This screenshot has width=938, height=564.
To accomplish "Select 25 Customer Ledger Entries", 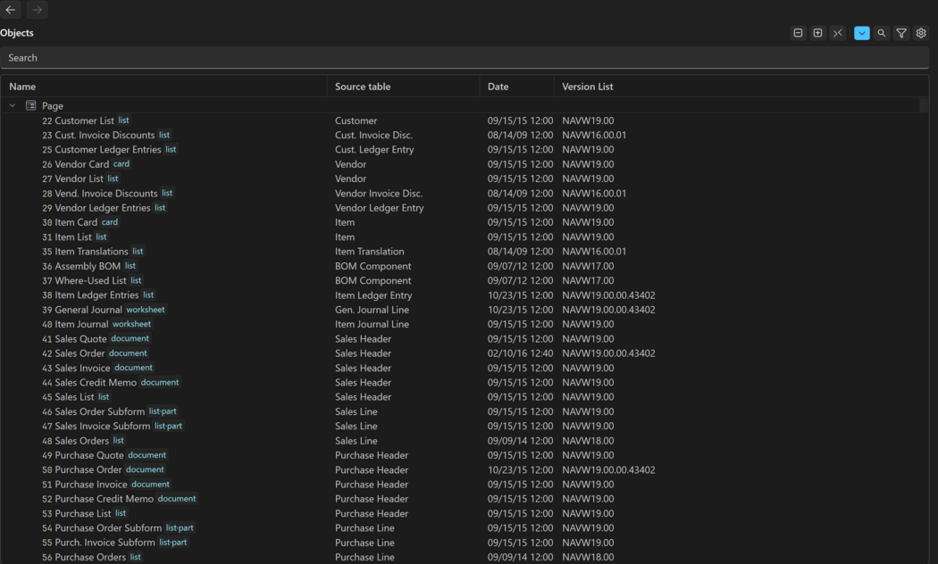I will coord(102,149).
